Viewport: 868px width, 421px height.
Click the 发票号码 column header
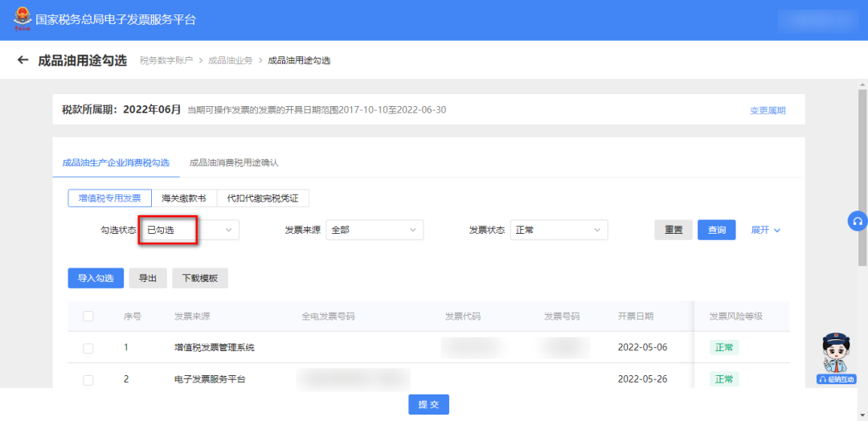tap(561, 317)
